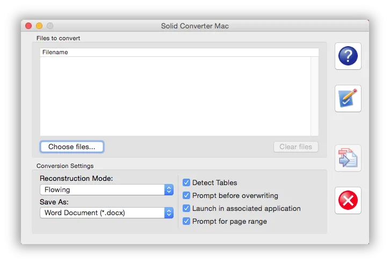Click the Word Document dropdown arrows

tap(169, 213)
